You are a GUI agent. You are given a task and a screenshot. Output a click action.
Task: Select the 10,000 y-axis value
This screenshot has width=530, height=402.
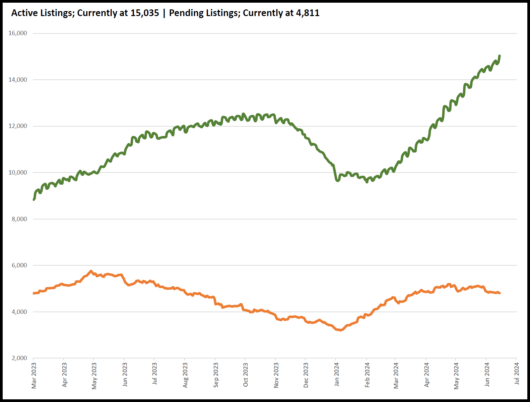tap(18, 173)
